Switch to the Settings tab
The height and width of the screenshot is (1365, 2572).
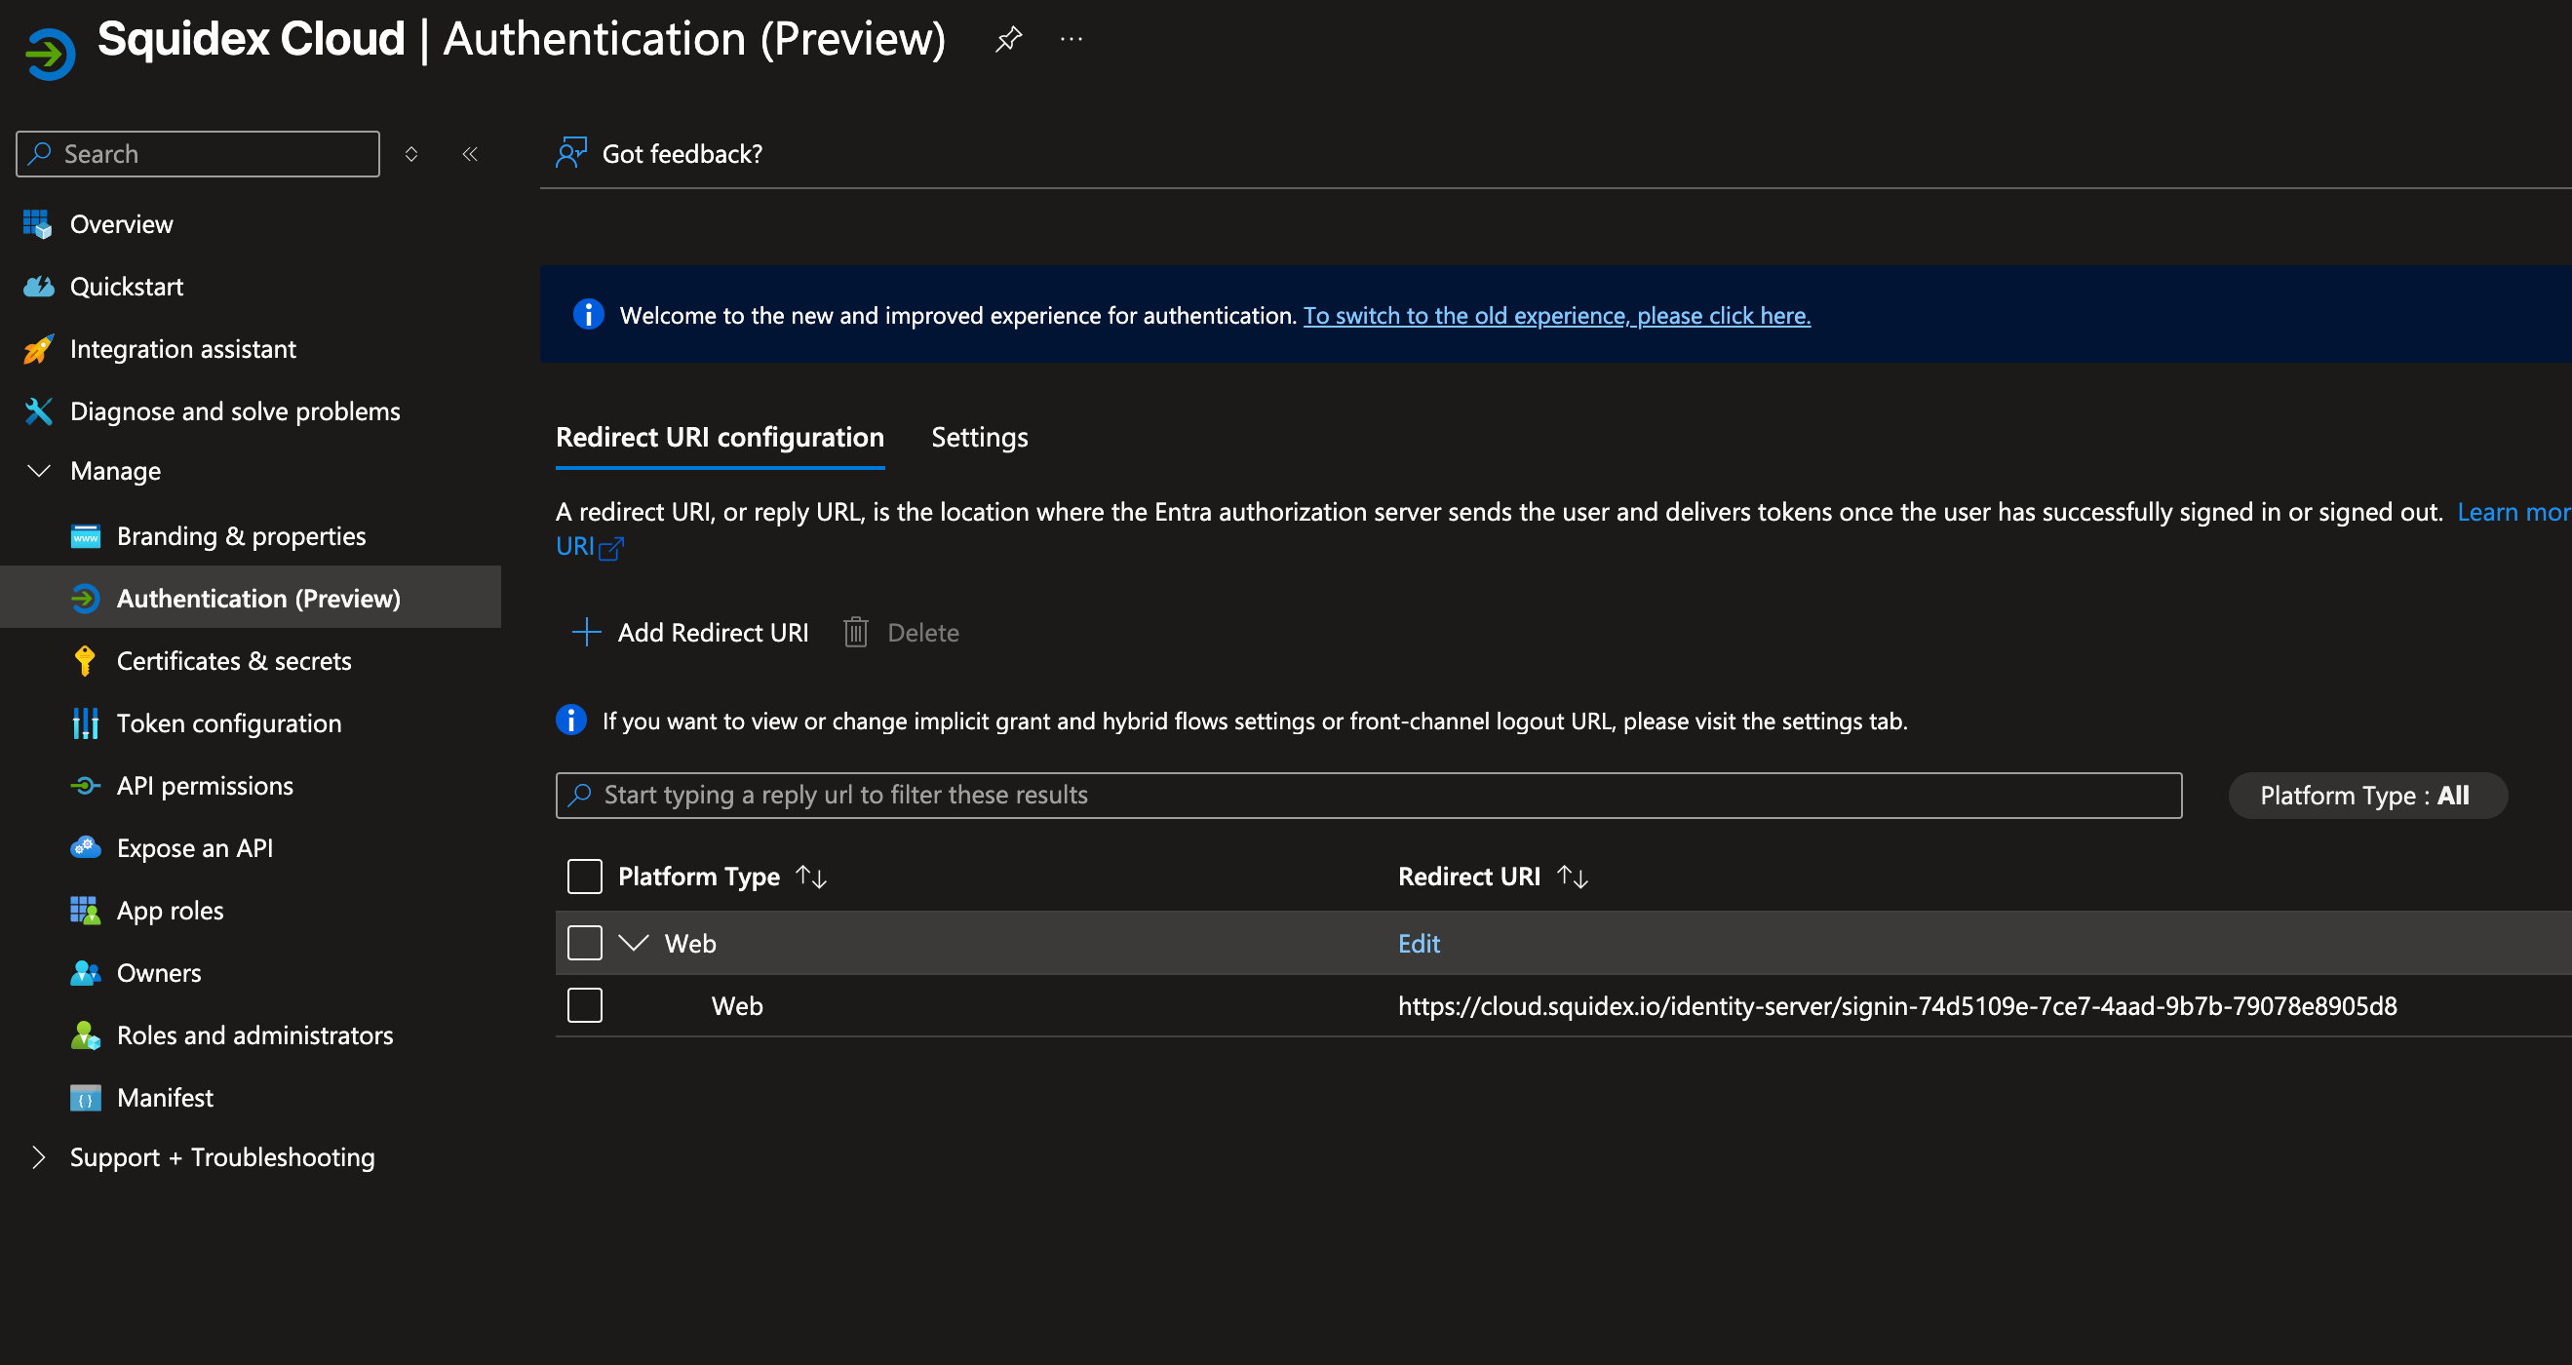click(x=979, y=438)
